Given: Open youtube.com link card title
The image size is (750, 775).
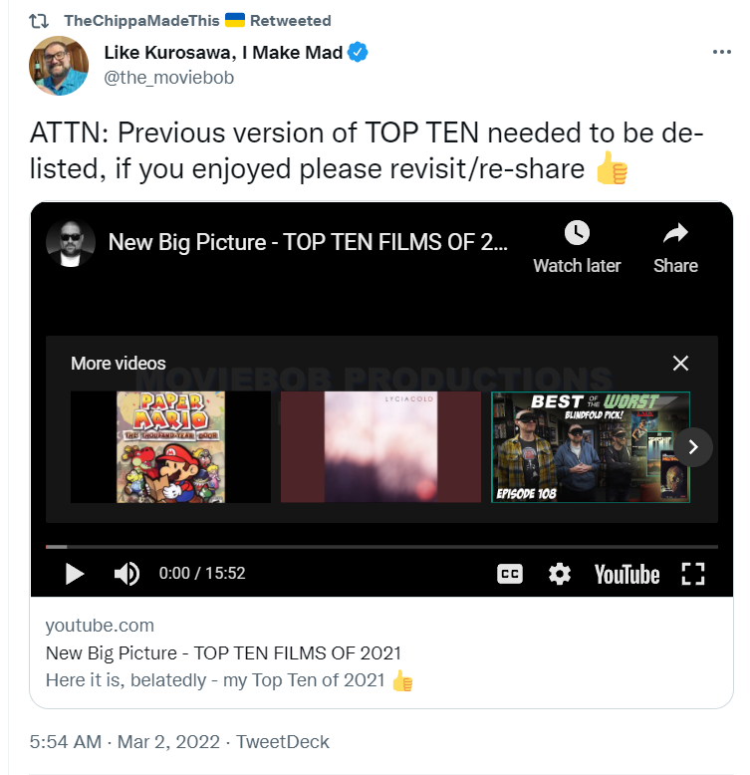Looking at the screenshot, I should (223, 652).
